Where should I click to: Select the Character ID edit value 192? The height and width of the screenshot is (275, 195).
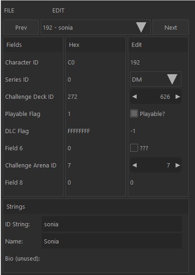[x=135, y=63]
